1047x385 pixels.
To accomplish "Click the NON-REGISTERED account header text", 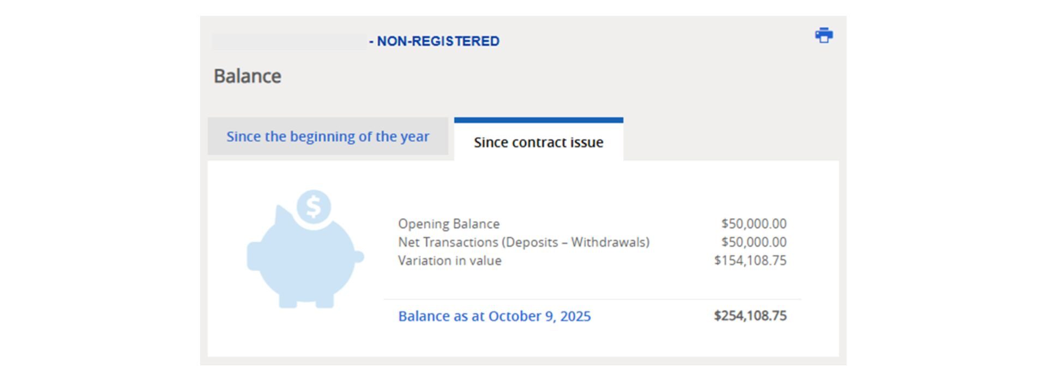I will tap(437, 41).
